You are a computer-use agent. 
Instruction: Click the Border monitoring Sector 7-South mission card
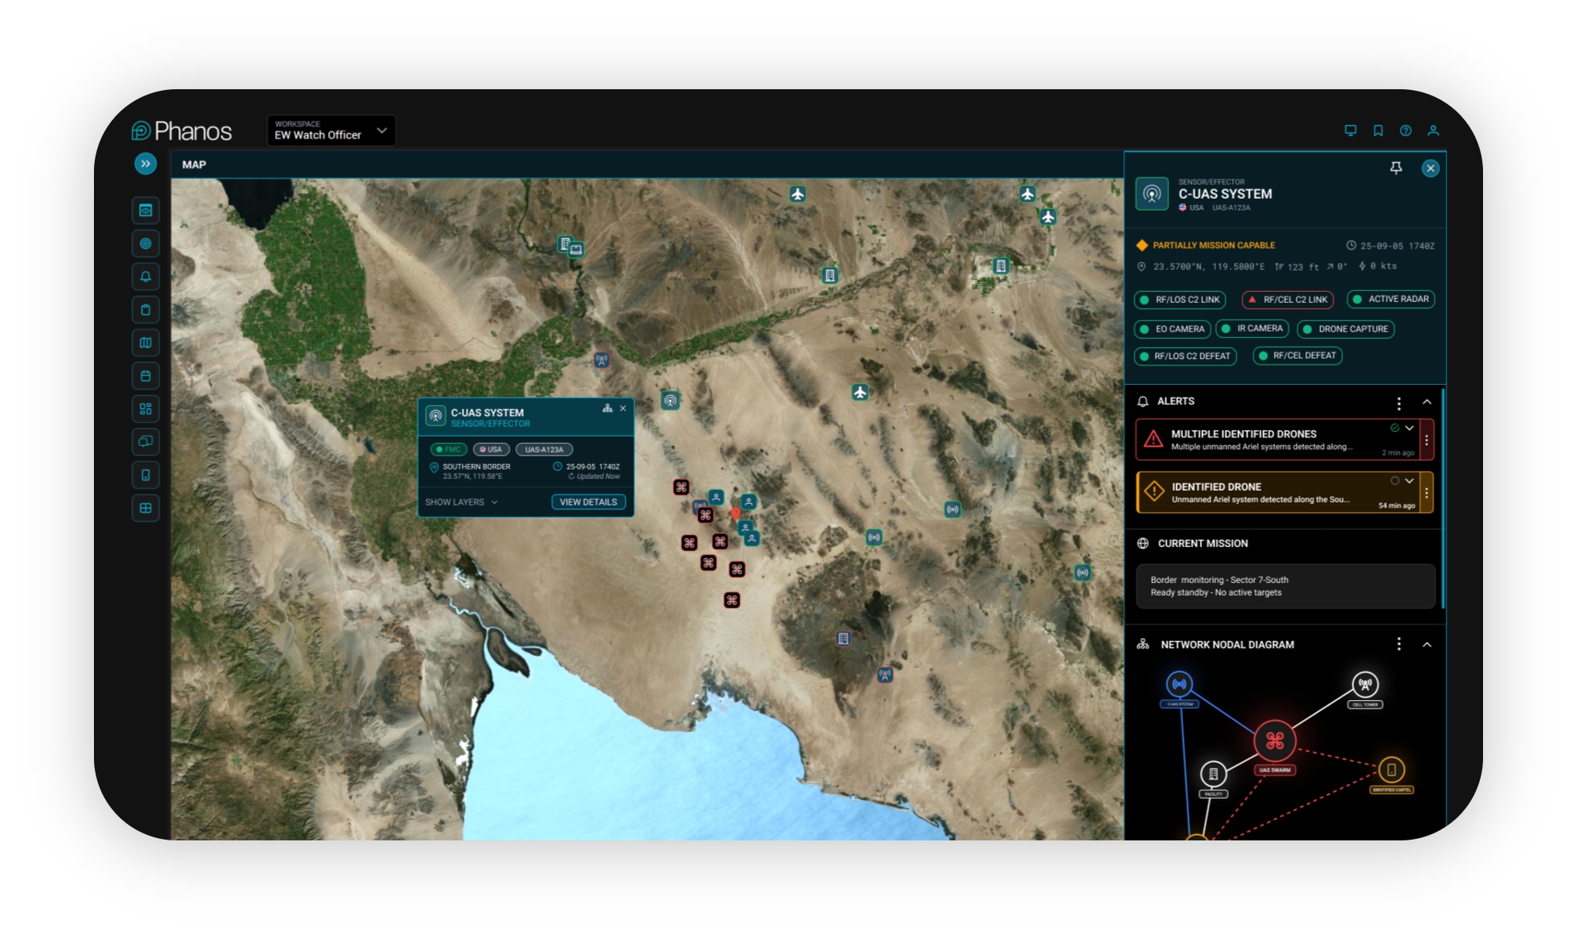[x=1286, y=586]
